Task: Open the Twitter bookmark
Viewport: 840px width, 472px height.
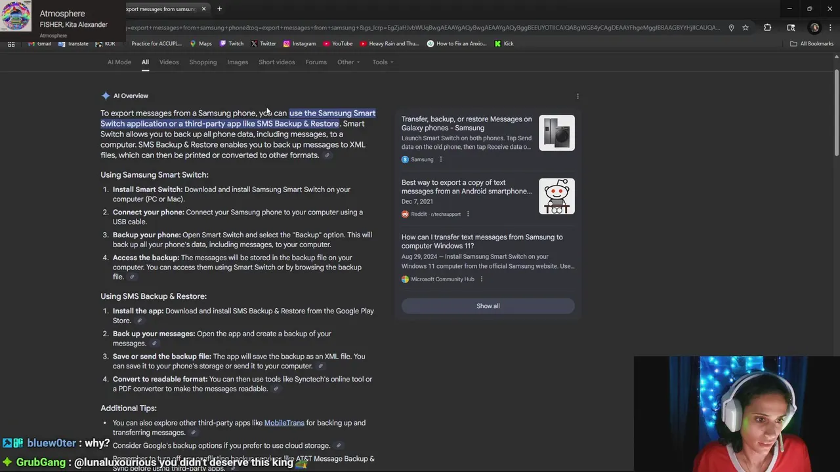Action: [x=263, y=44]
